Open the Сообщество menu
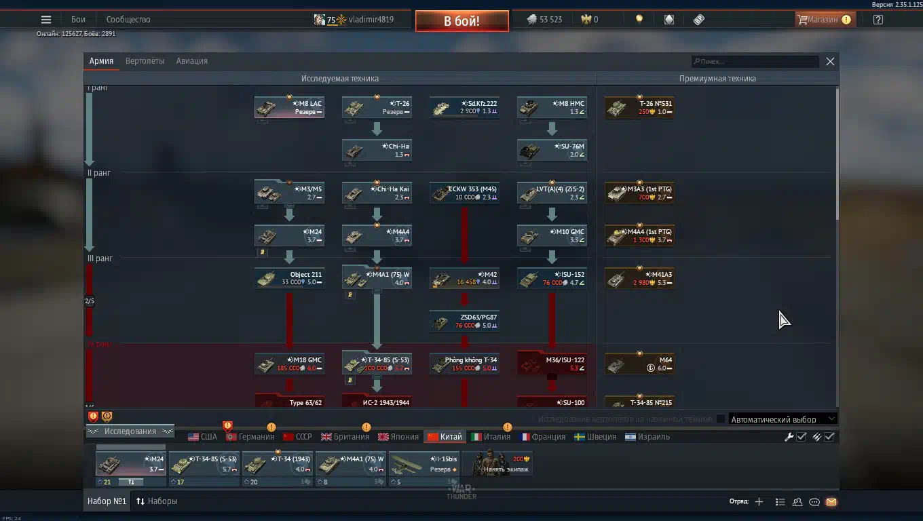Viewport: 923px width, 521px height. click(128, 20)
